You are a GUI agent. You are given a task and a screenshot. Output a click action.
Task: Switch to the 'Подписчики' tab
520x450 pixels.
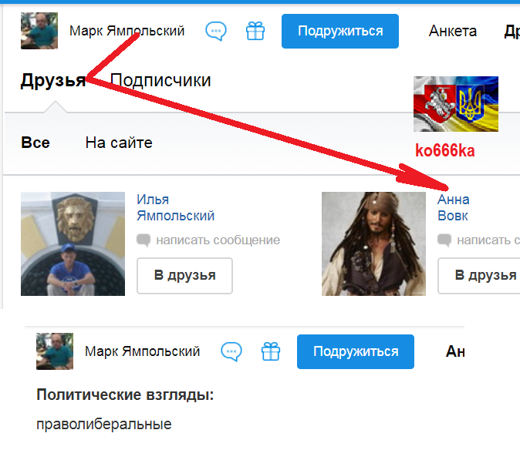(160, 80)
